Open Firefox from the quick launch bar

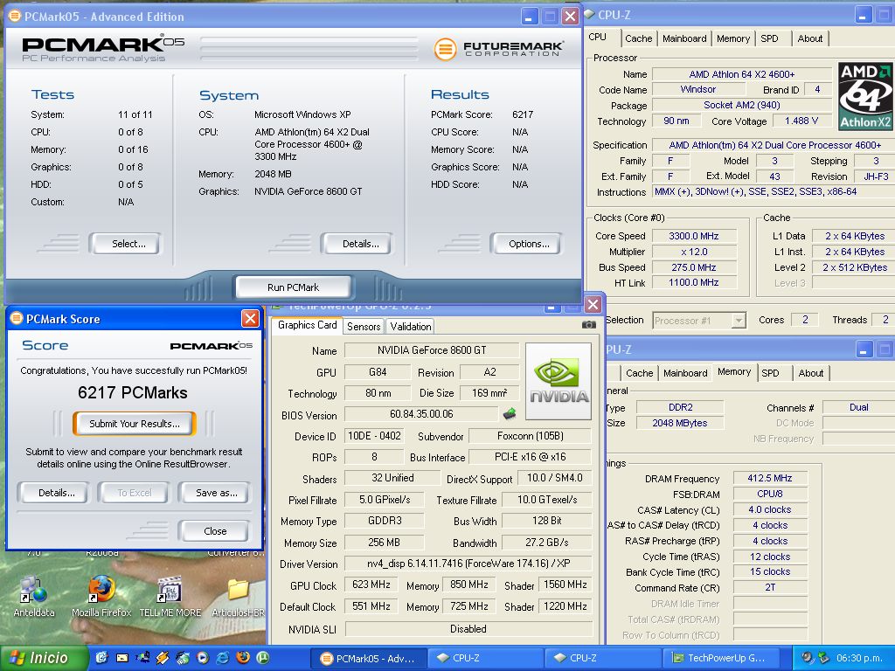[243, 658]
